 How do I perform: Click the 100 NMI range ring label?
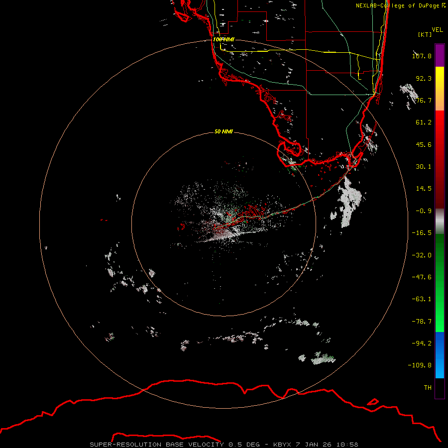pyautogui.click(x=224, y=39)
